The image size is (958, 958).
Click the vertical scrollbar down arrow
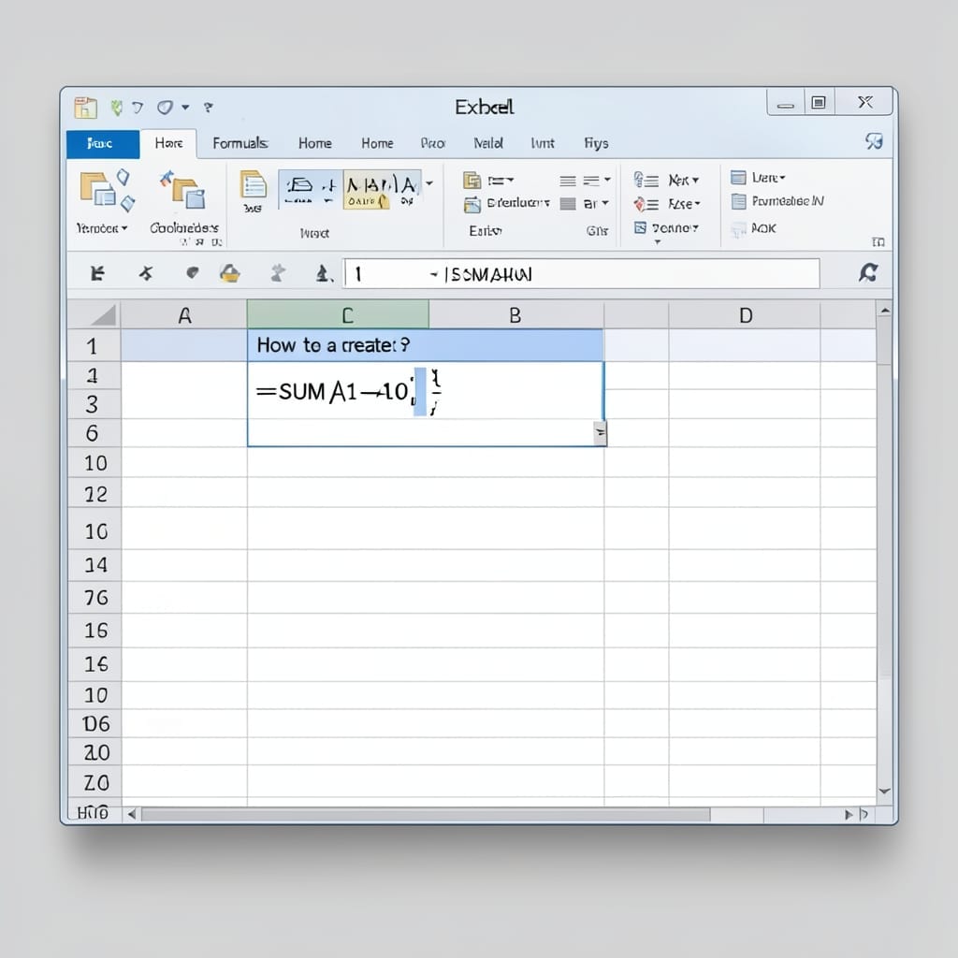pyautogui.click(x=884, y=791)
